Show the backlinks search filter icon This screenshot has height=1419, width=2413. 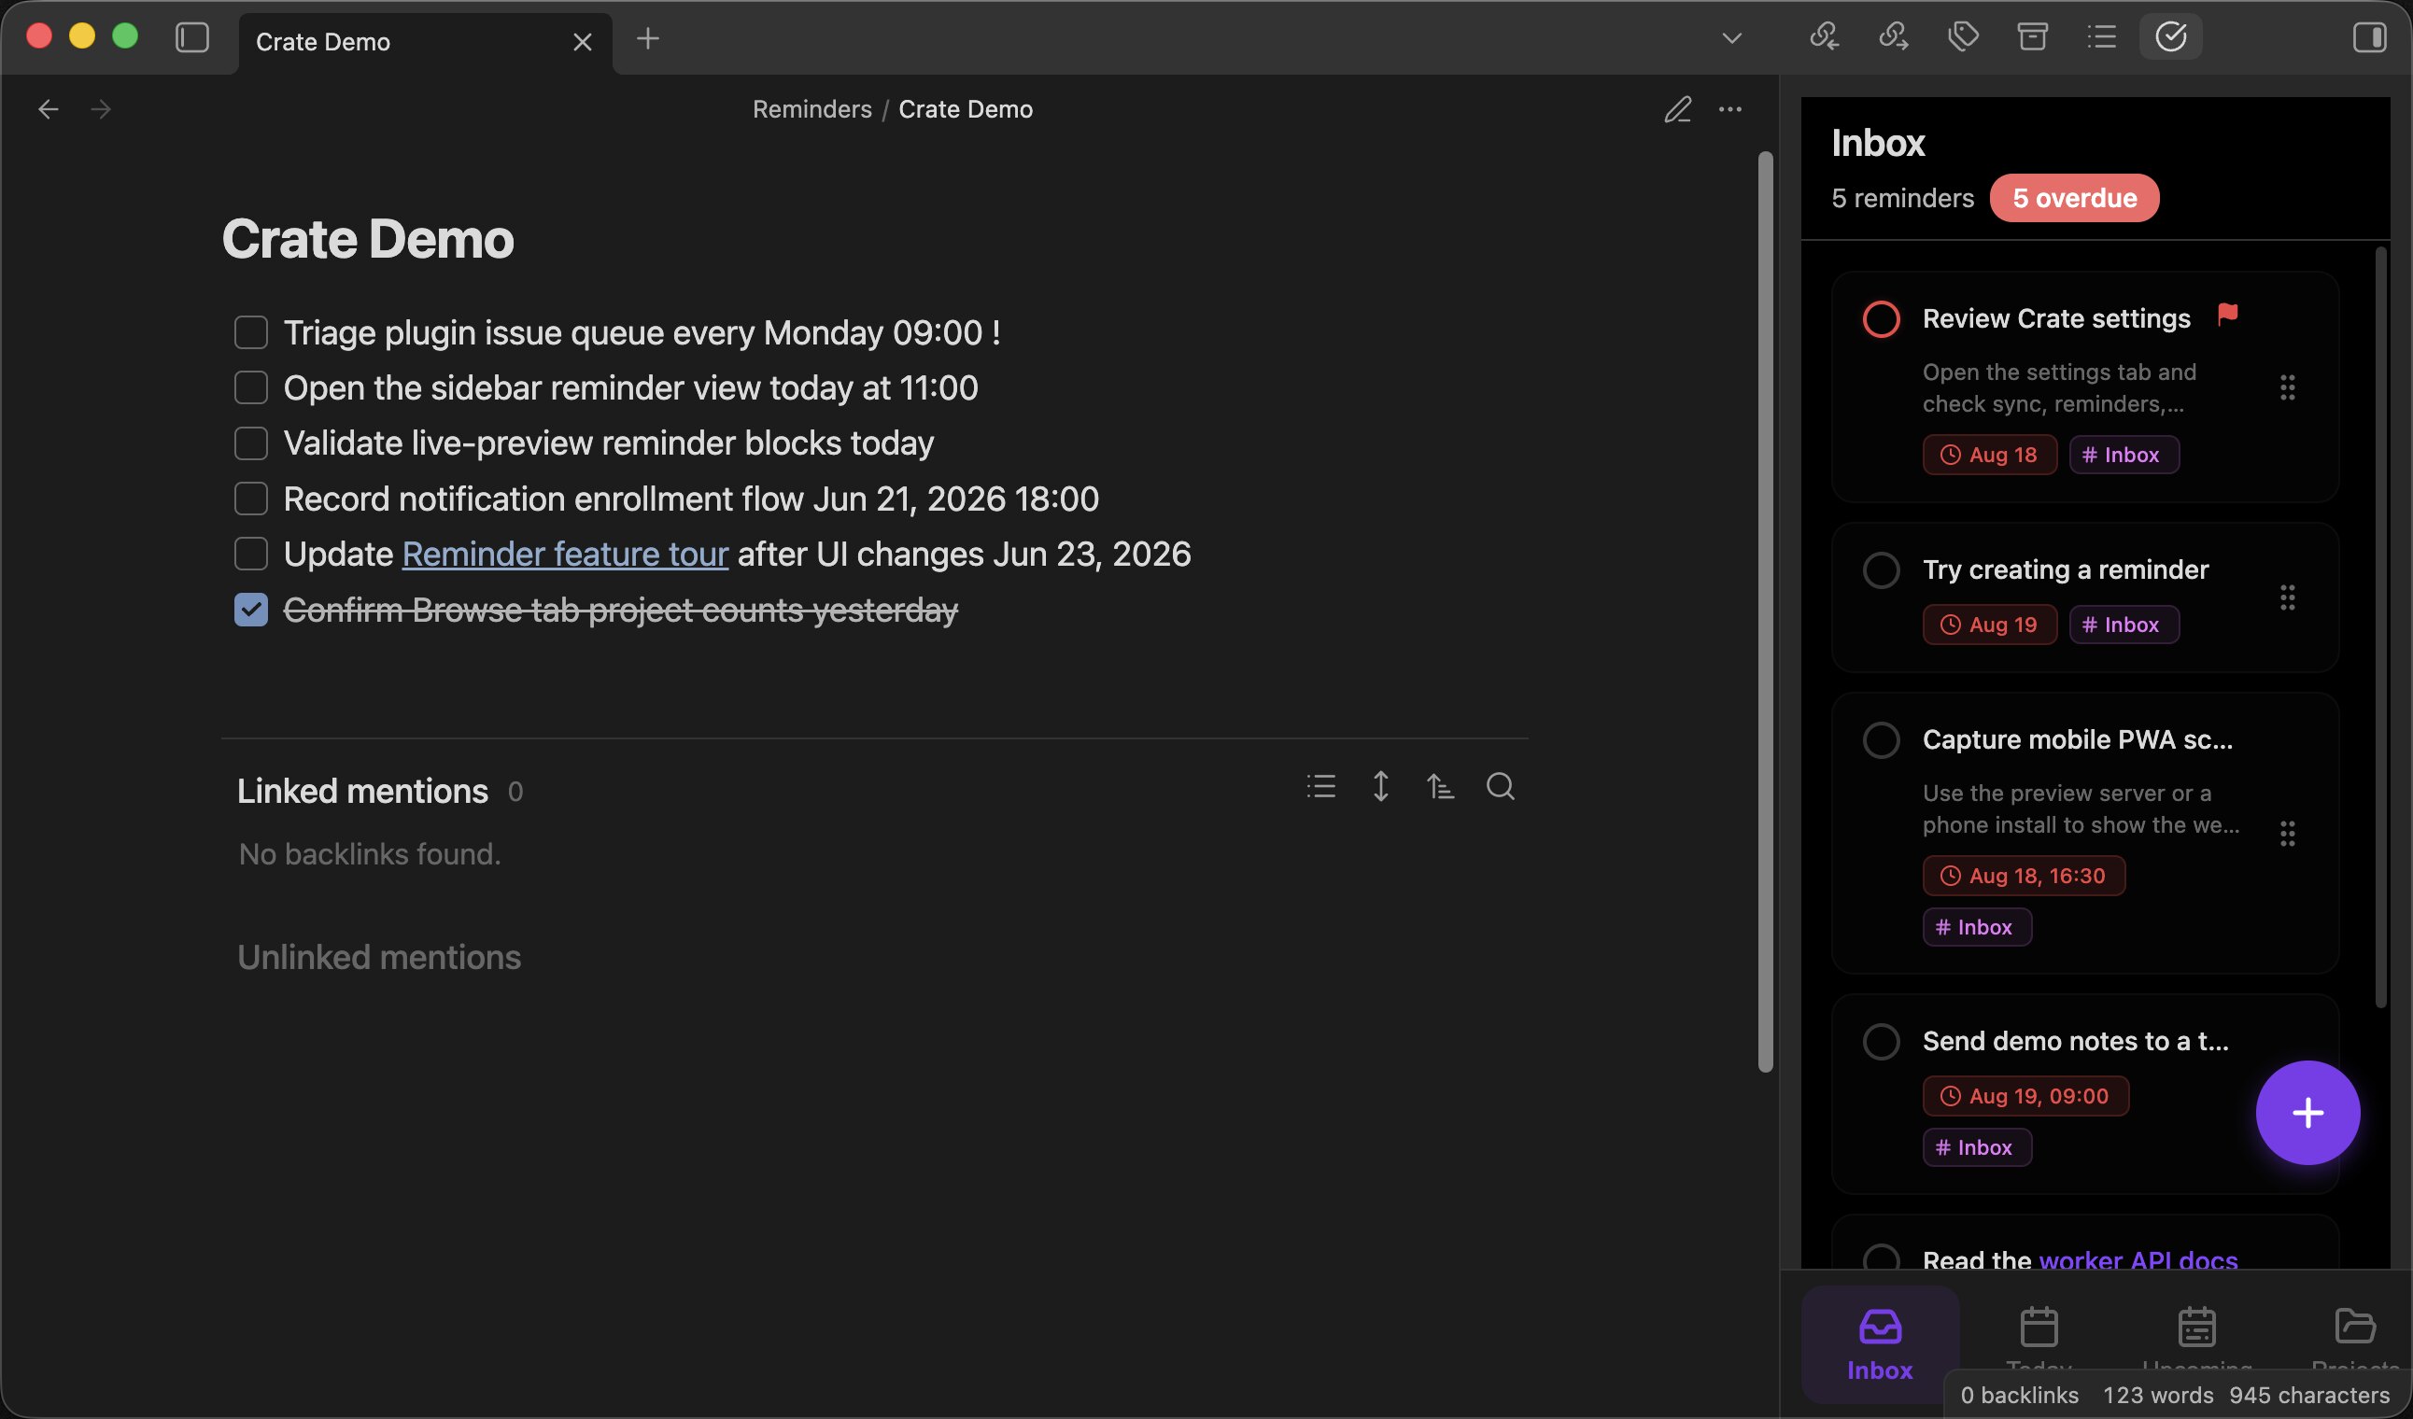coord(1501,786)
